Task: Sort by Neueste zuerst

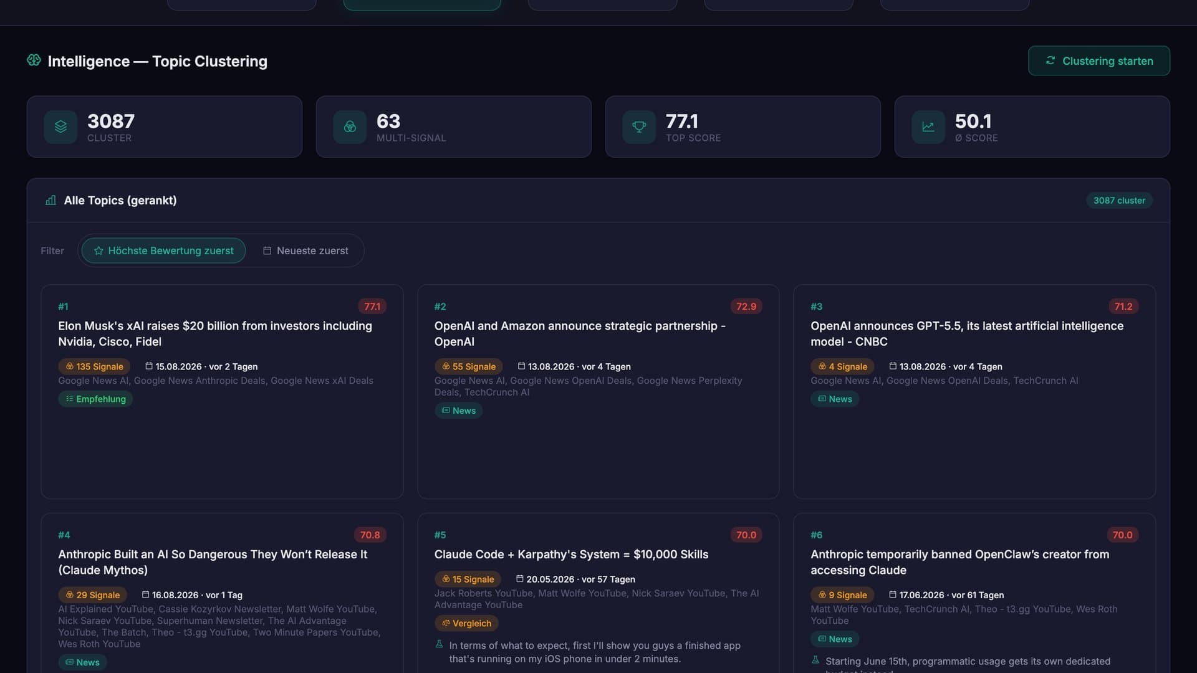Action: tap(305, 251)
